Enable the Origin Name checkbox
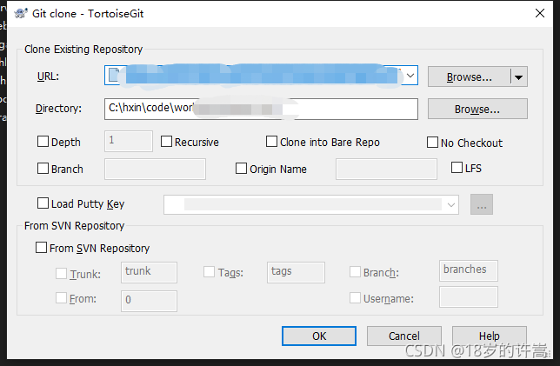 click(241, 168)
